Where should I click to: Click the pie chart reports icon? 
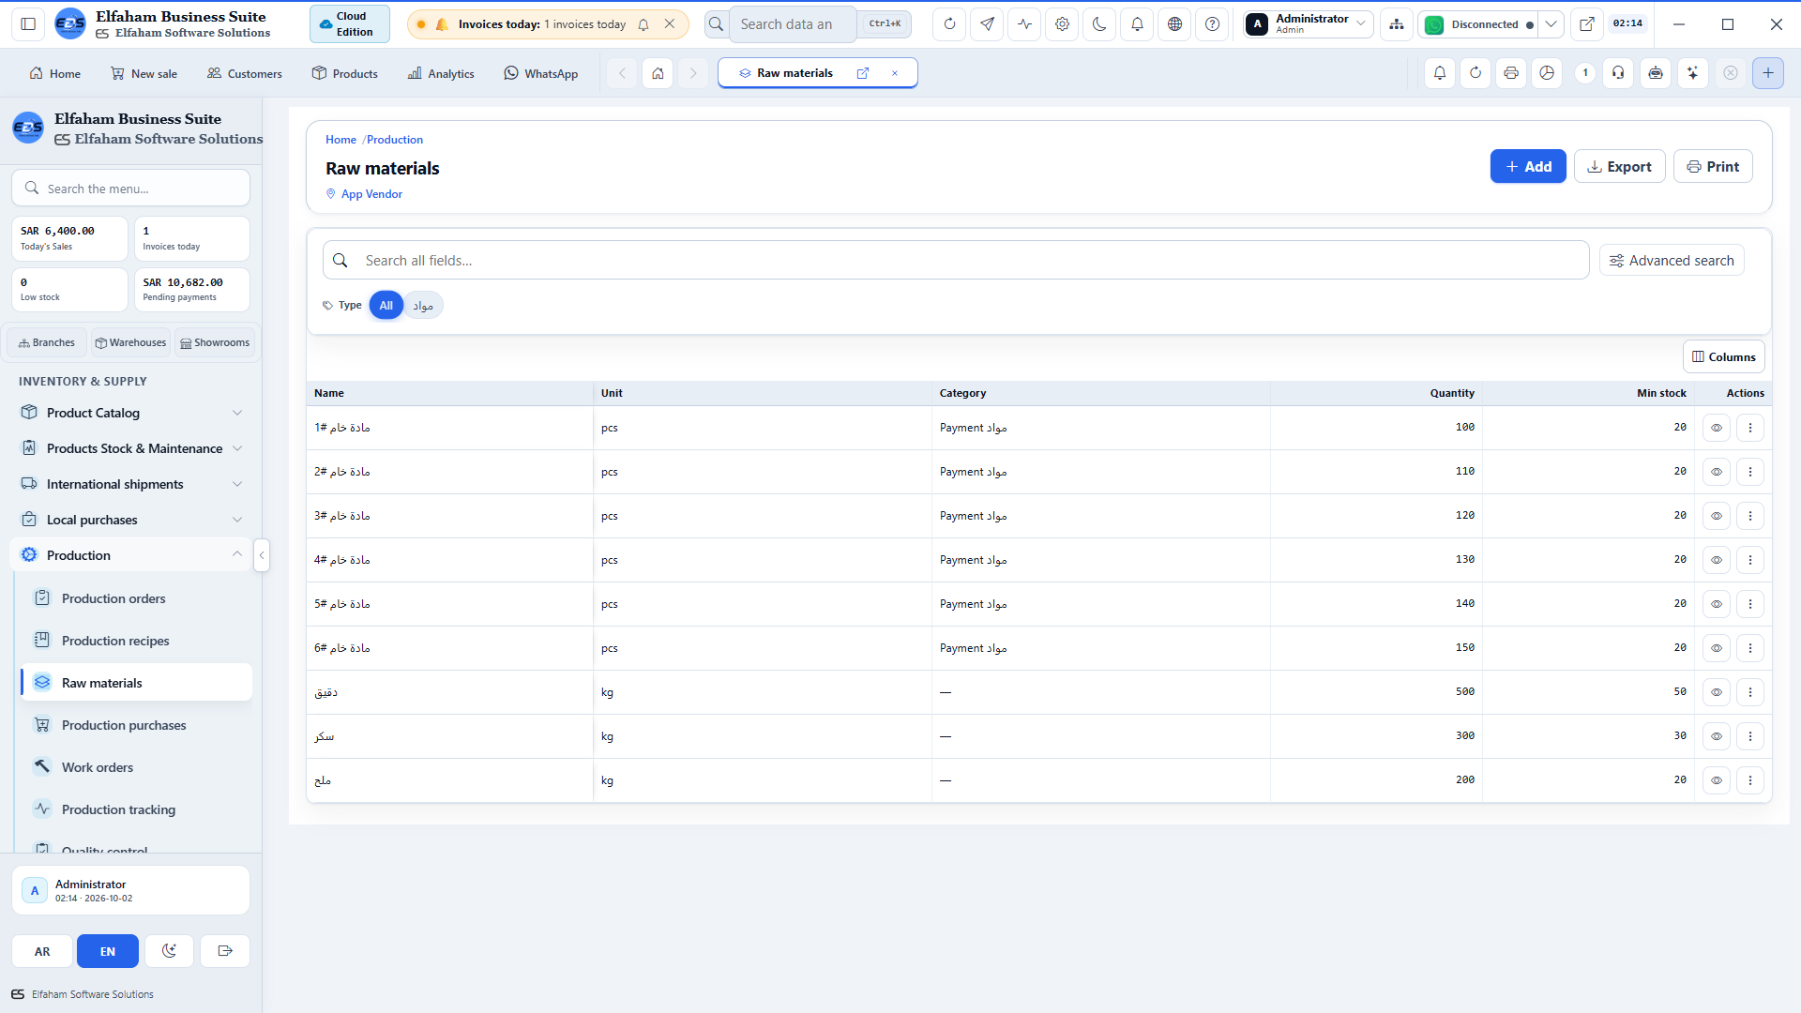pyautogui.click(x=1547, y=73)
